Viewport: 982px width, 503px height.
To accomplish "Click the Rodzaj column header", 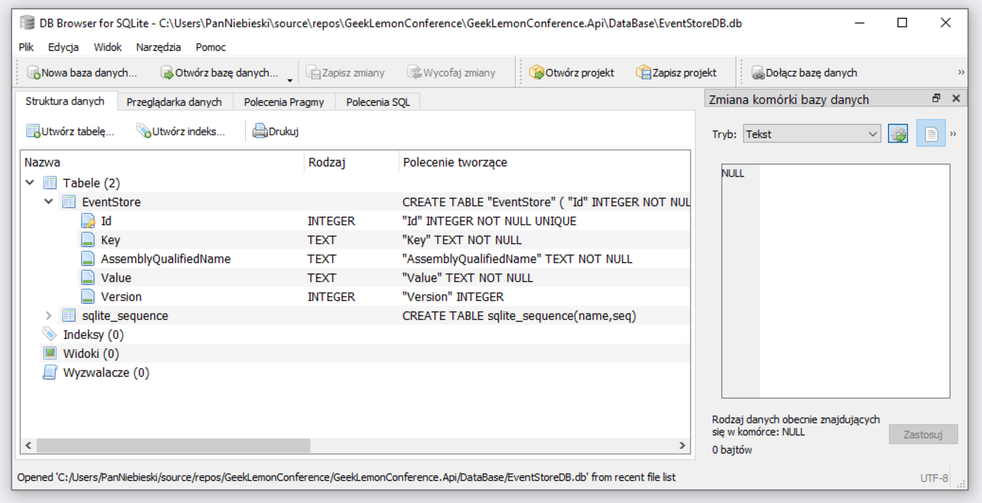I will click(x=352, y=162).
